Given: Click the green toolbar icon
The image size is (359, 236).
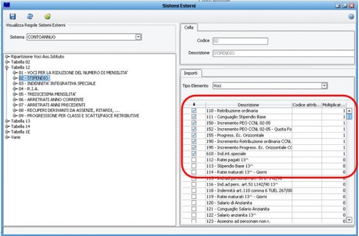Looking at the screenshot, I should [47, 16].
